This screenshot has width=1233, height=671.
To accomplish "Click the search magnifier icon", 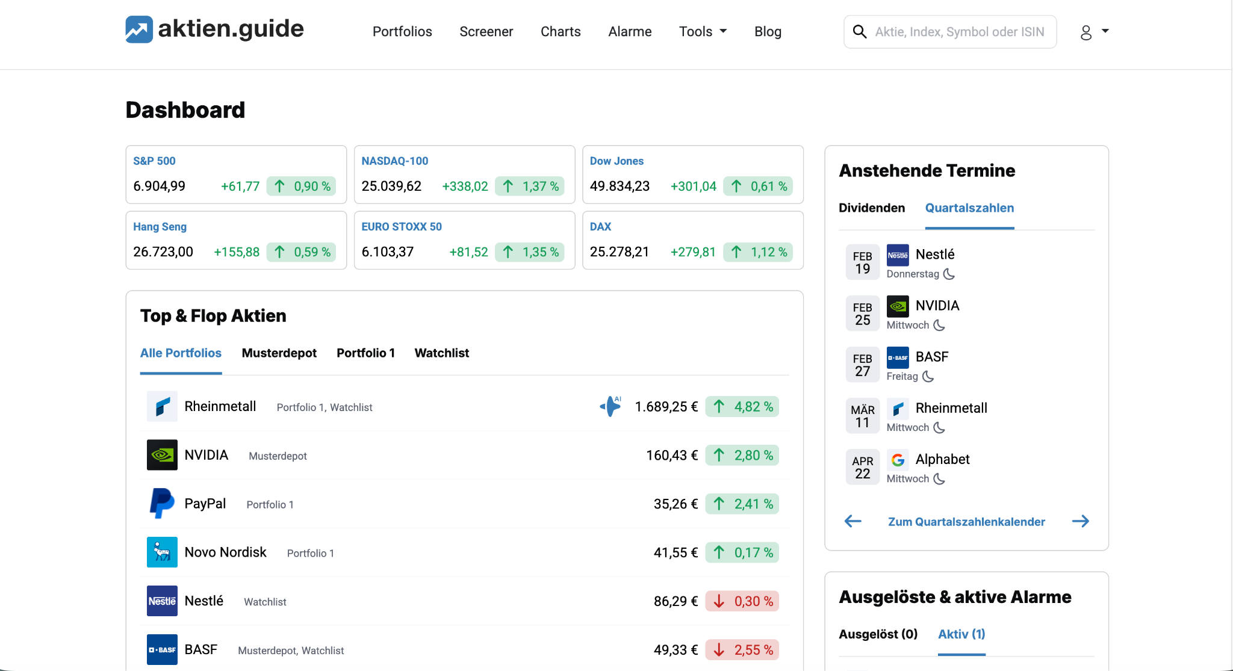I will pyautogui.click(x=860, y=32).
